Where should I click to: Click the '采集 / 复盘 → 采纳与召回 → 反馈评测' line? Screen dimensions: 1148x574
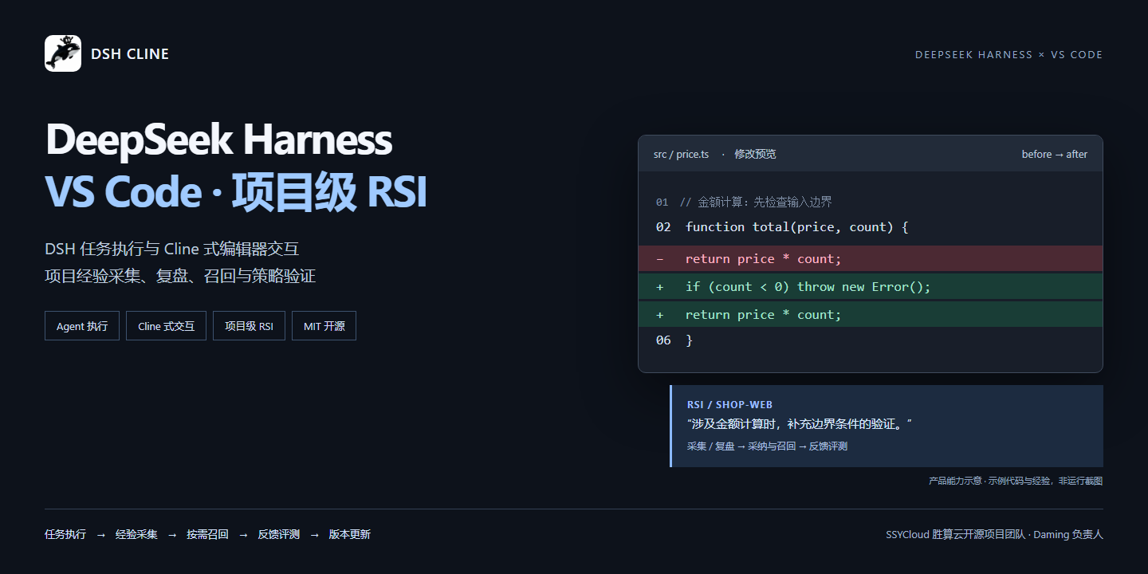[x=767, y=446]
